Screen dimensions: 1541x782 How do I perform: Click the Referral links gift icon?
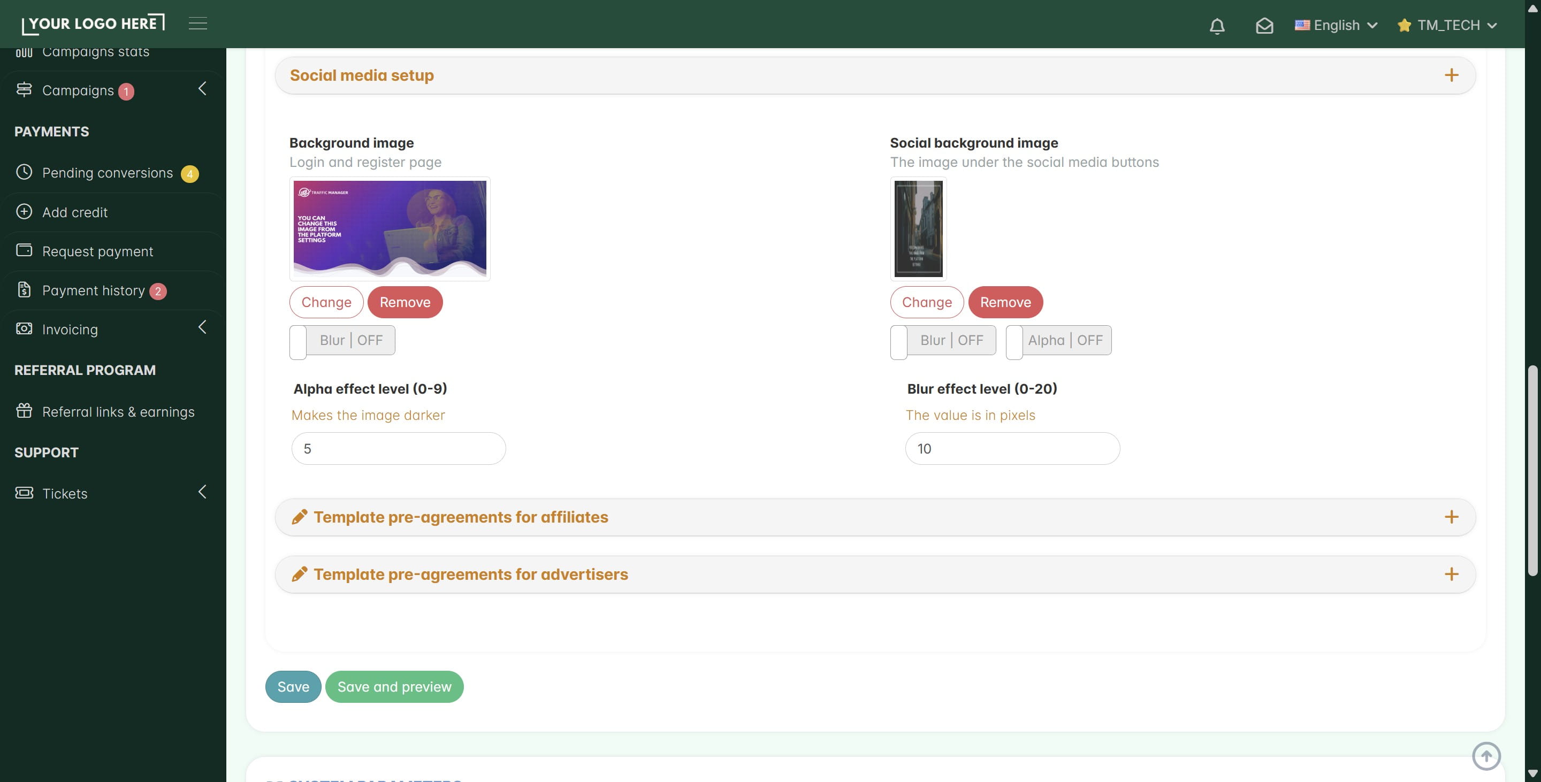(24, 411)
